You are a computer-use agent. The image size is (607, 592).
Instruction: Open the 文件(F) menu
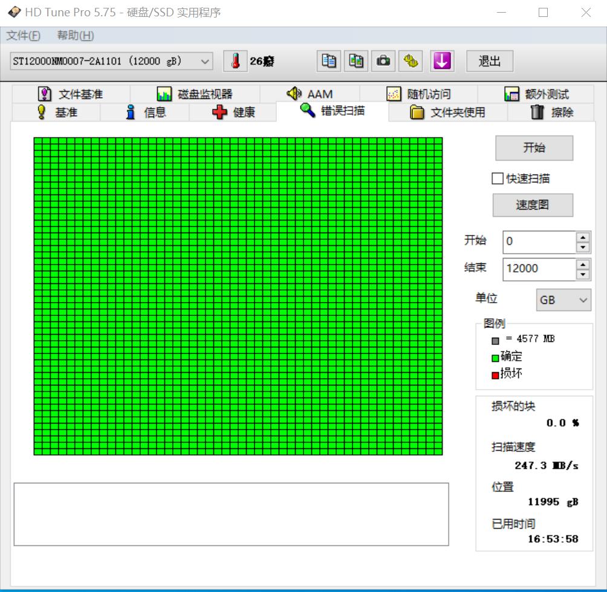[23, 36]
